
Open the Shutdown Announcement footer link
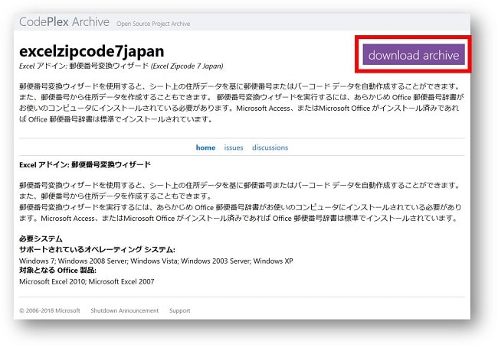[x=124, y=310]
